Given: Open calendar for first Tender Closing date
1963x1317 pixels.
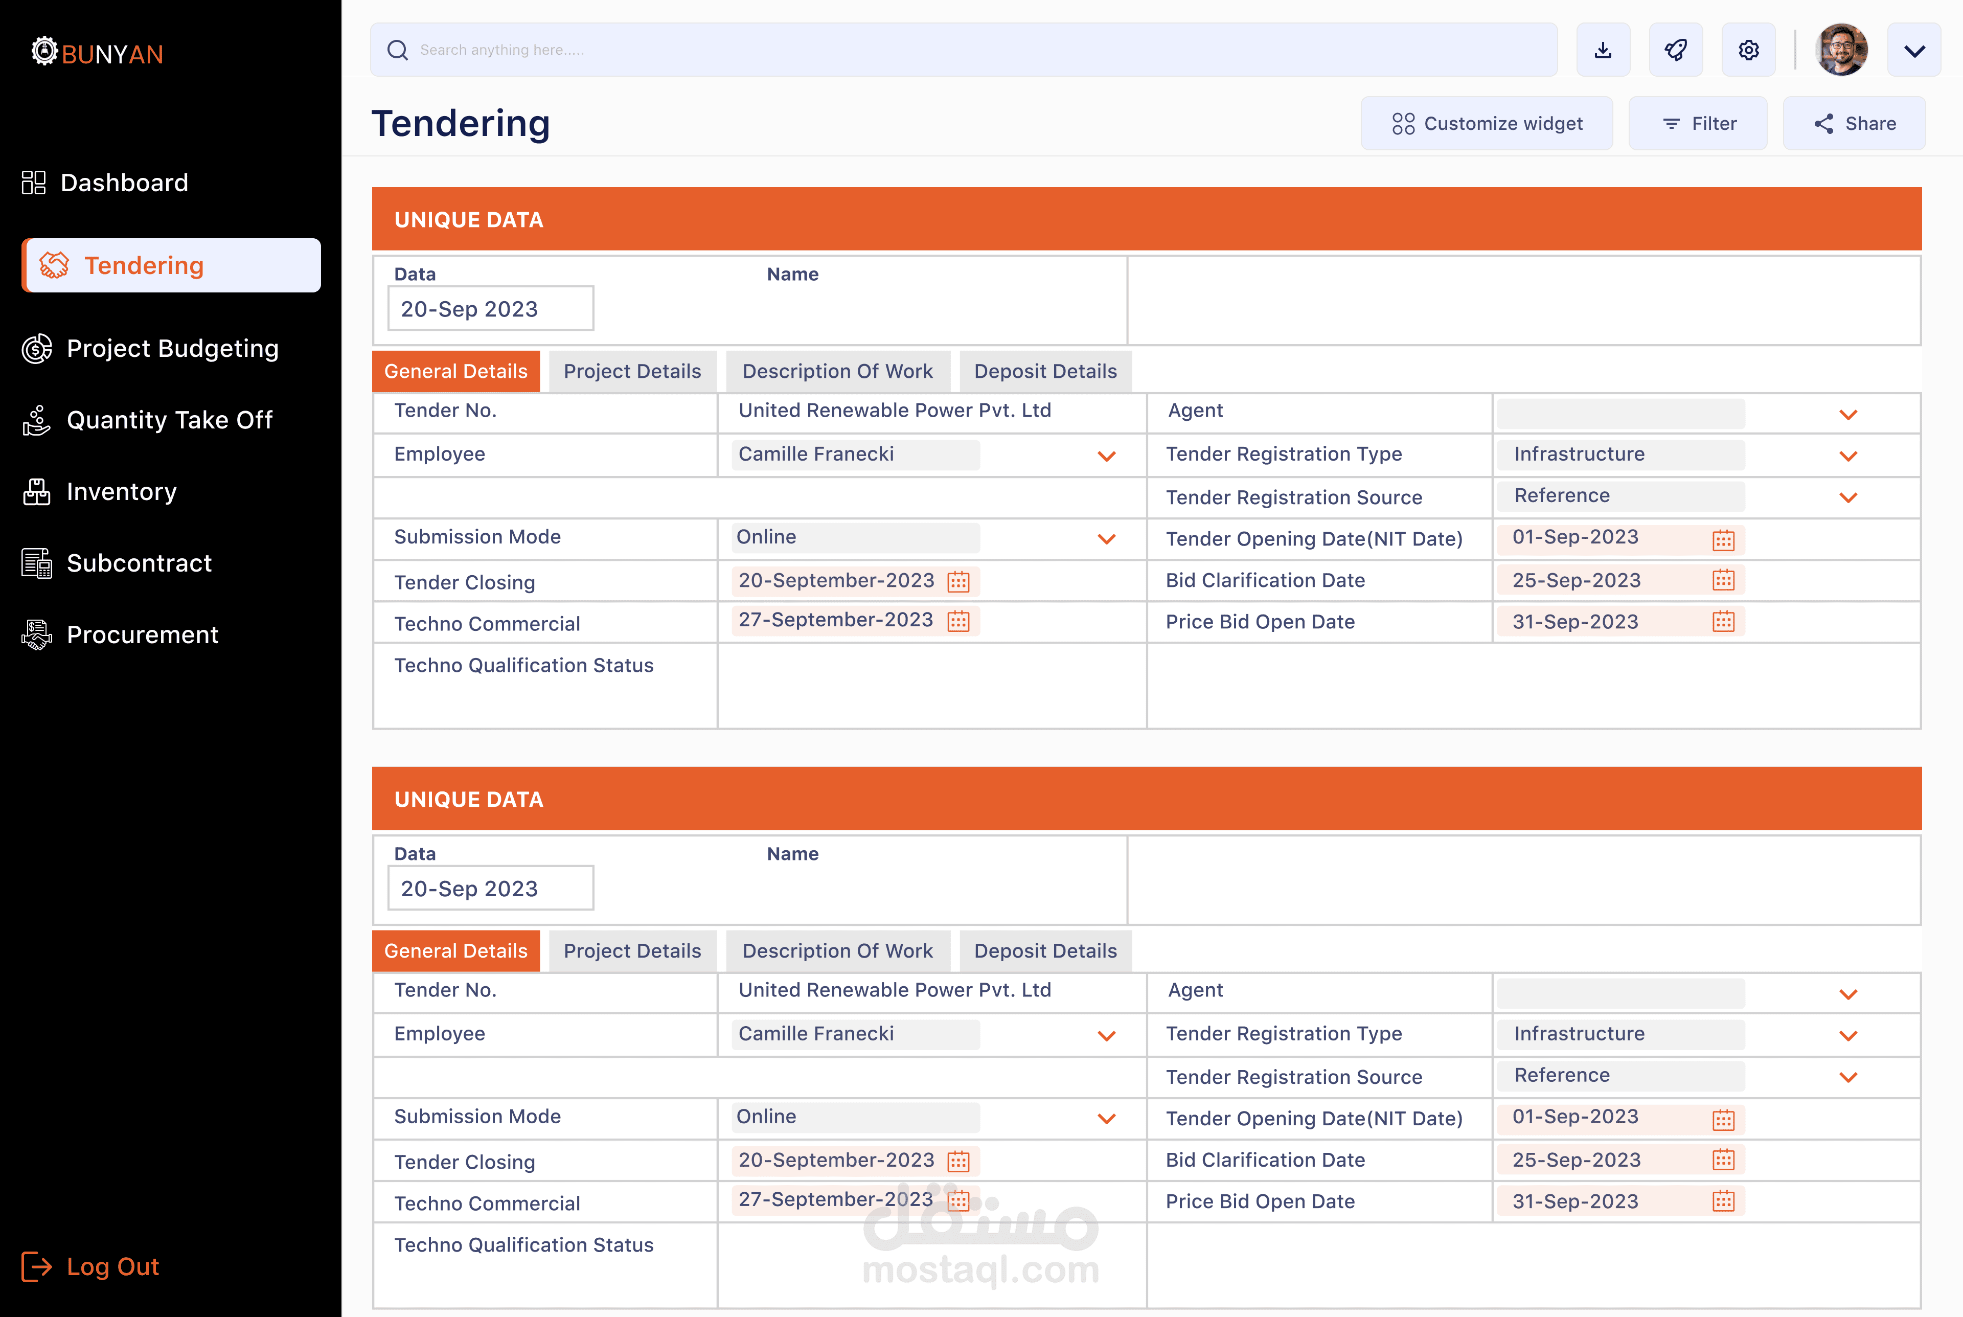Looking at the screenshot, I should click(958, 581).
